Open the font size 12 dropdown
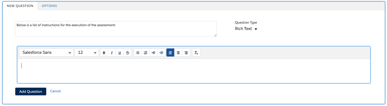Image resolution: width=387 pixels, height=106 pixels. coord(87,52)
